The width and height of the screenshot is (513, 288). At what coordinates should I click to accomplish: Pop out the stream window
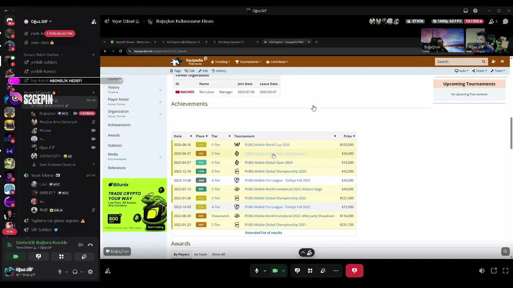[x=494, y=271]
